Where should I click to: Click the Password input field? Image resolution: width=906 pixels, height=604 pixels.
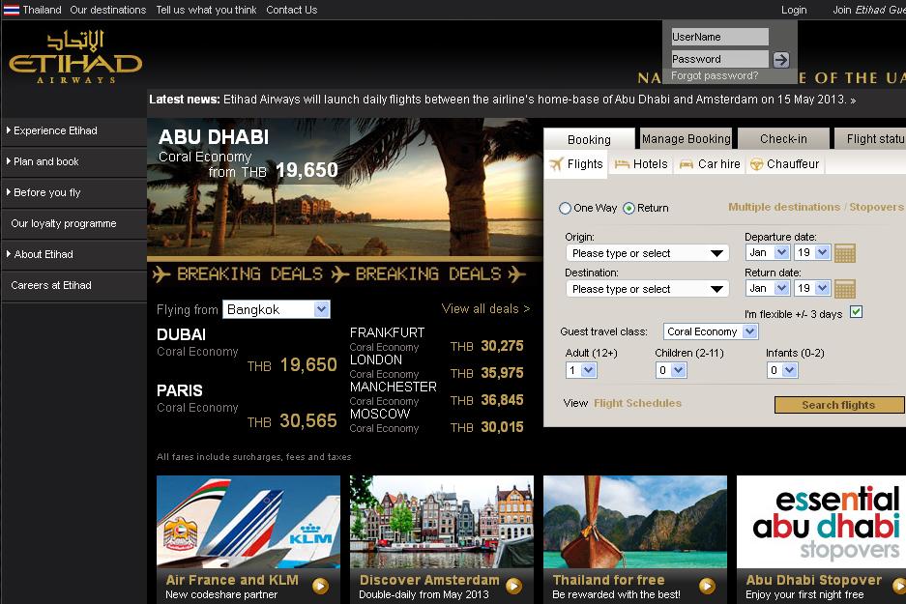click(719, 59)
